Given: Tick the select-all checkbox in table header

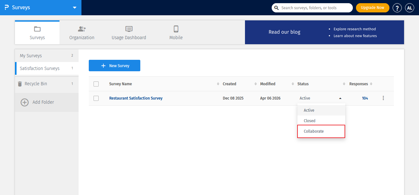Looking at the screenshot, I should coord(96,84).
